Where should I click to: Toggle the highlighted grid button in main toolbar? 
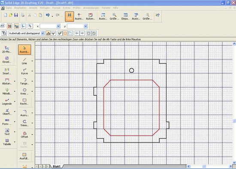tap(70, 17)
